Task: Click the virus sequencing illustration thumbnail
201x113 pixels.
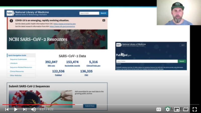Action: pyautogui.click(x=40, y=99)
